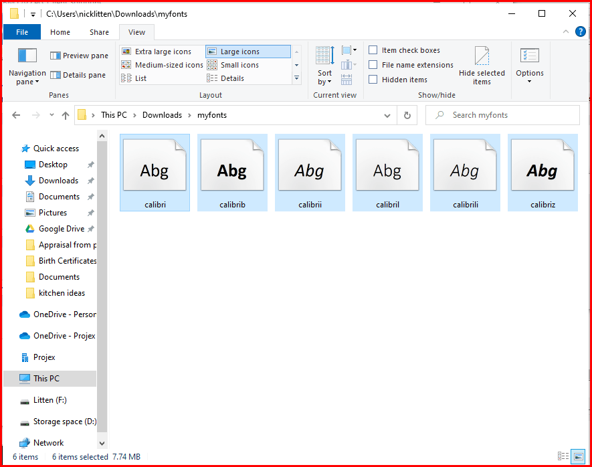The width and height of the screenshot is (592, 467).
Task: Click the Downloads breadcrumb in address bar
Action: tap(162, 115)
